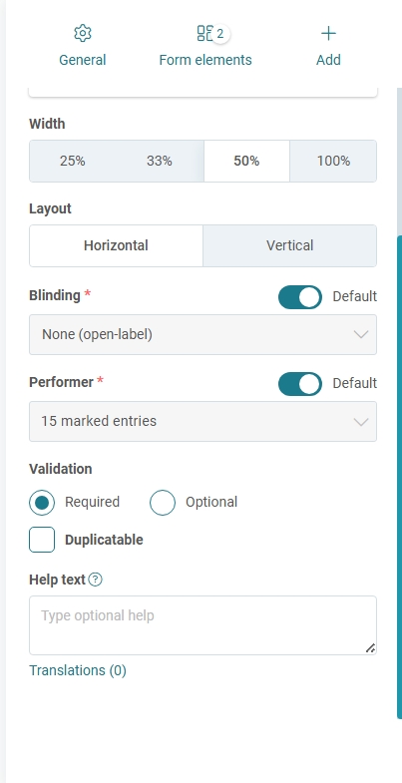Click the Form elements icon

pos(204,34)
